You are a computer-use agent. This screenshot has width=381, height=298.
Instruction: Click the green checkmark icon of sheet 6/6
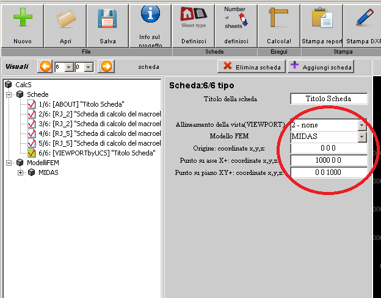point(32,153)
